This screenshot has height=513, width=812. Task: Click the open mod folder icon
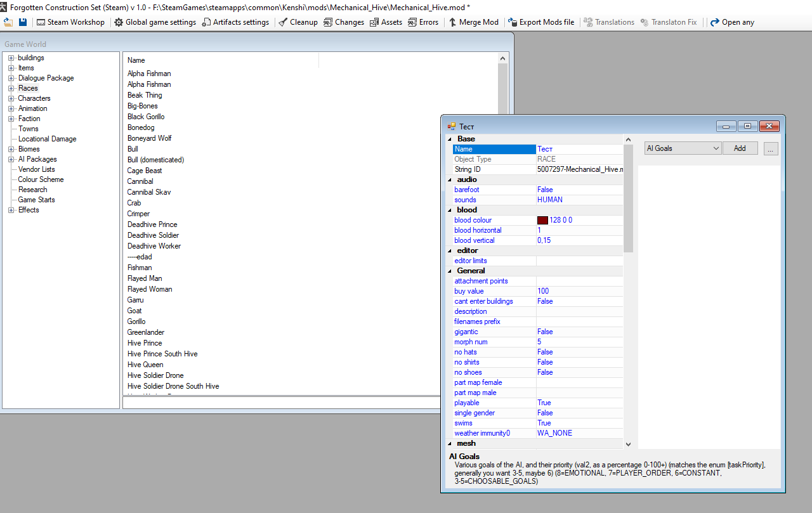click(x=8, y=22)
